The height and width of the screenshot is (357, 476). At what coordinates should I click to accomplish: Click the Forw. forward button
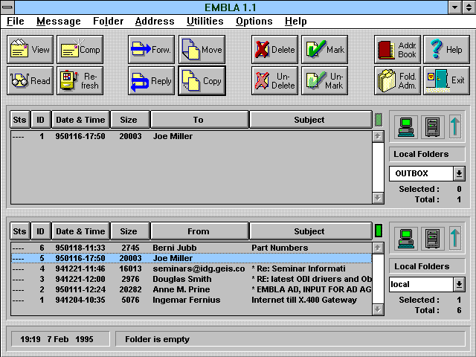151,50
